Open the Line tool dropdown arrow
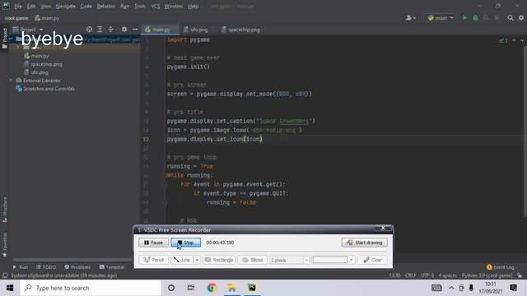Image resolution: width=527 pixels, height=296 pixels. point(198,260)
